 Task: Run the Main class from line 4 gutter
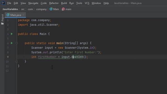click(x=12, y=34)
